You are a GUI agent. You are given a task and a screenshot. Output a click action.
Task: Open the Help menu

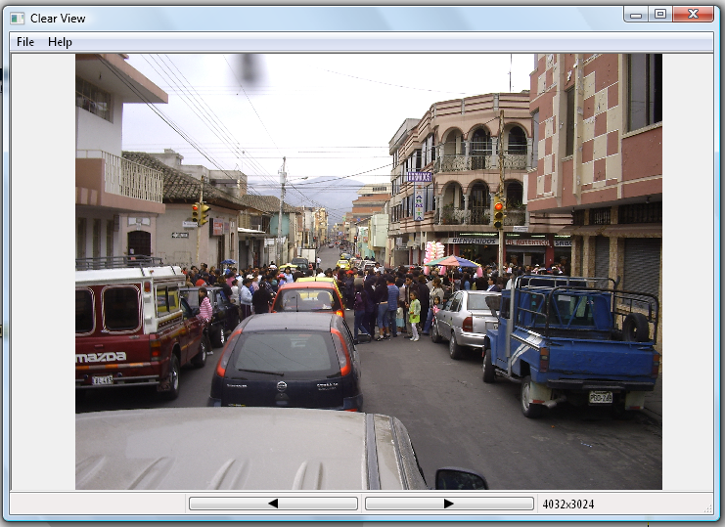60,42
